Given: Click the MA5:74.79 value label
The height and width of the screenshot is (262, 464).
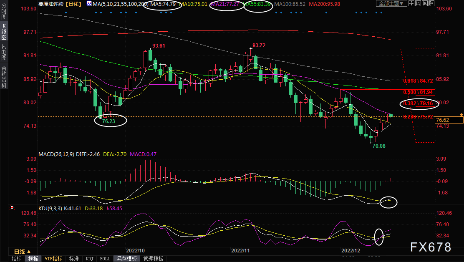Looking at the screenshot, I should 163,4.
